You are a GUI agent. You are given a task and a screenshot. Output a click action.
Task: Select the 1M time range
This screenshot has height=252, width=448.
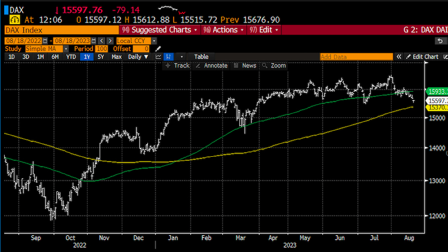[x=40, y=57]
